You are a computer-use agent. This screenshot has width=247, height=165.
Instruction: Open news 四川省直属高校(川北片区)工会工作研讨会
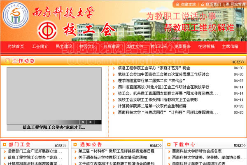coord(163,87)
